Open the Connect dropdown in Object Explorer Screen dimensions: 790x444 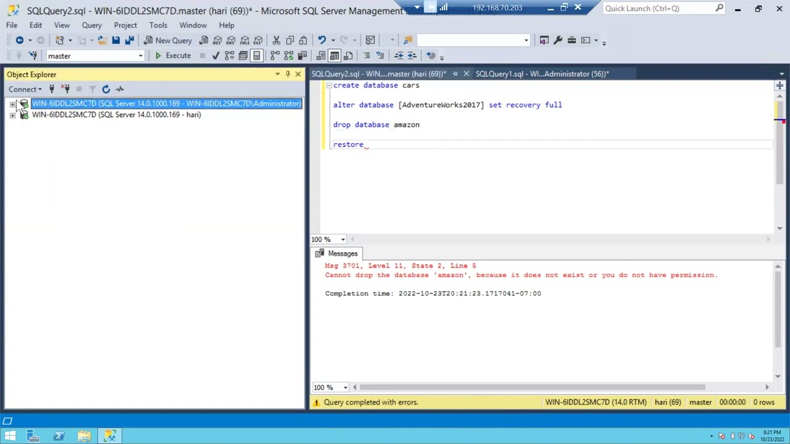(25, 89)
